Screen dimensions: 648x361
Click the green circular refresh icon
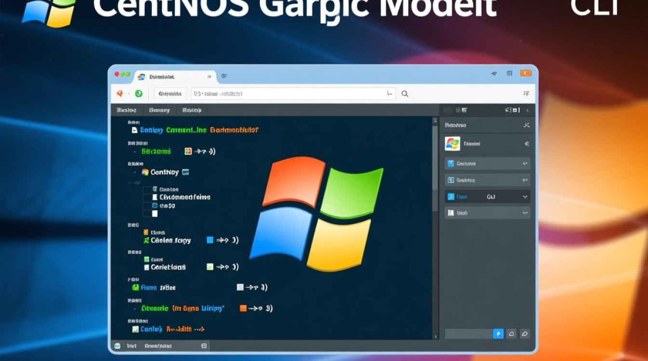[x=138, y=94]
